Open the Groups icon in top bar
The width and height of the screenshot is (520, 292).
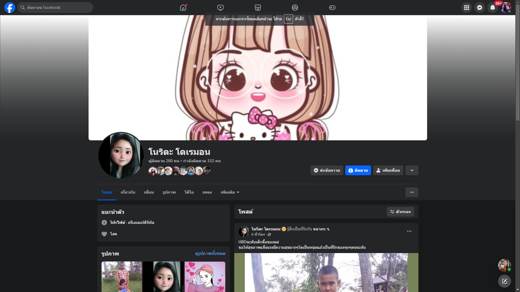click(x=295, y=8)
